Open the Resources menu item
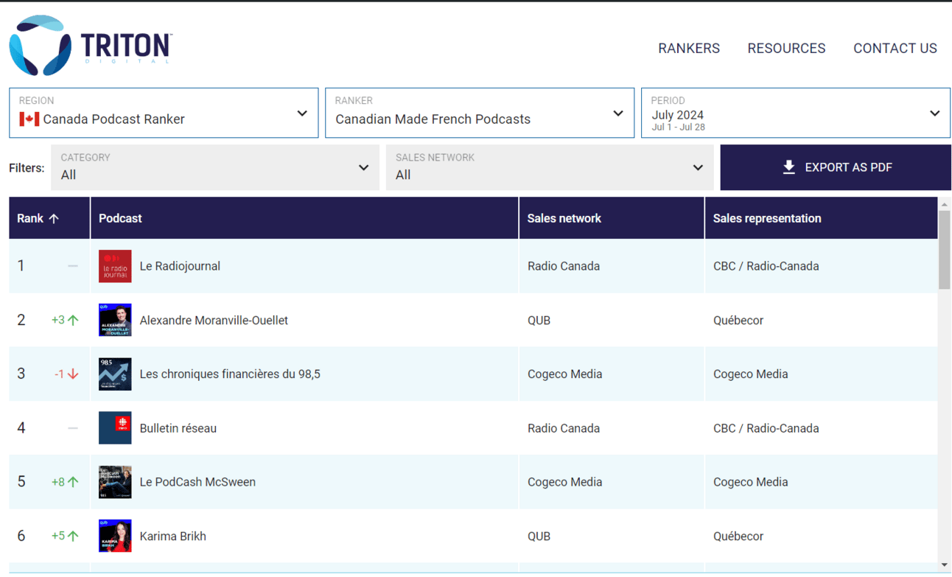This screenshot has height=577, width=952. pyautogui.click(x=786, y=49)
